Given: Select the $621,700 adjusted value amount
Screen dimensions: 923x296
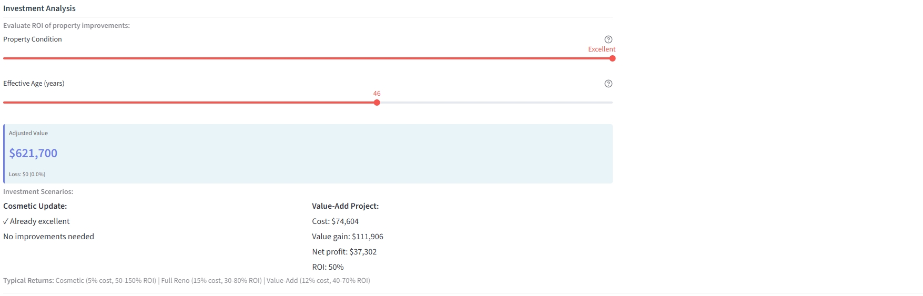Looking at the screenshot, I should 33,154.
